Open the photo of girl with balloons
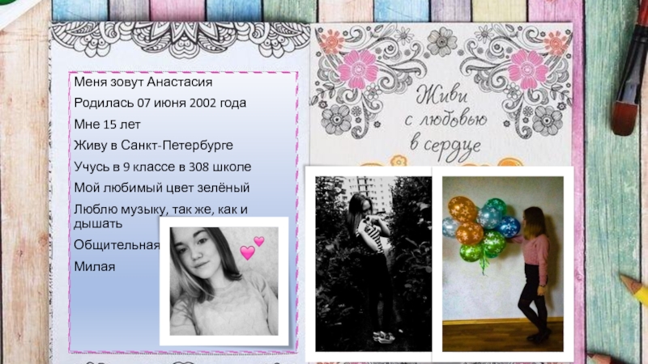Screen dimensions: 648x364 502,263
